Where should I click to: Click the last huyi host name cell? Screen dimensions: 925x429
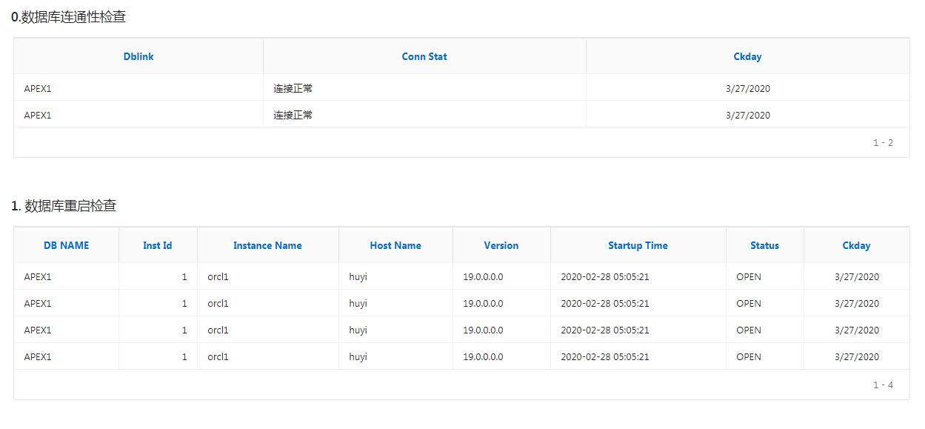[x=358, y=357]
